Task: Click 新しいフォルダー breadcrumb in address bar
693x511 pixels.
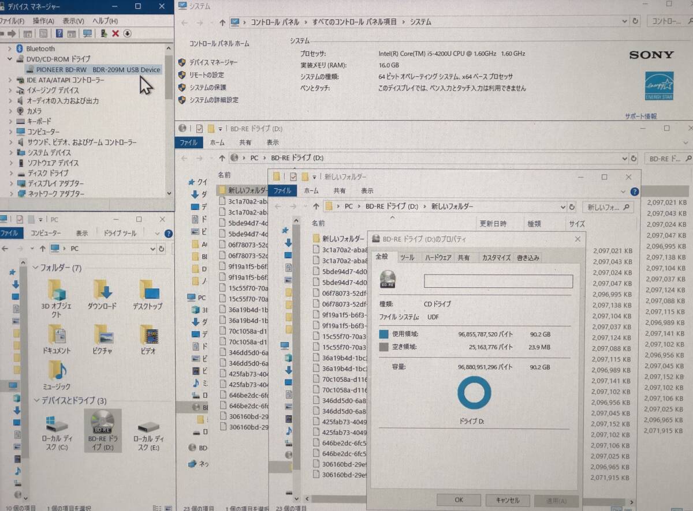Action: (452, 206)
